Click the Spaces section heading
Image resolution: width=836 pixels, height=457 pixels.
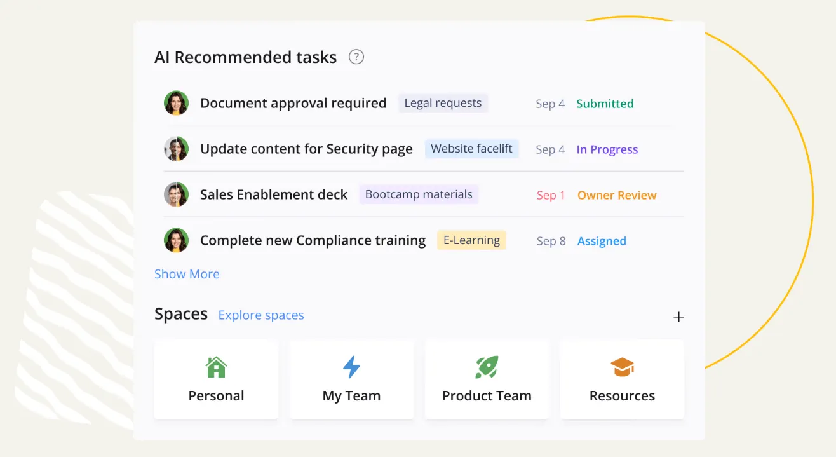pos(181,314)
